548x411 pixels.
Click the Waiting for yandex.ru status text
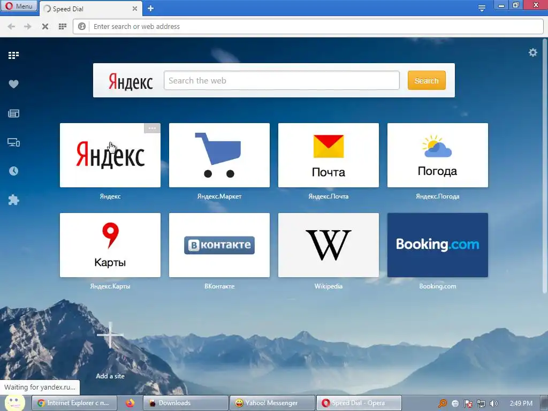click(x=40, y=387)
